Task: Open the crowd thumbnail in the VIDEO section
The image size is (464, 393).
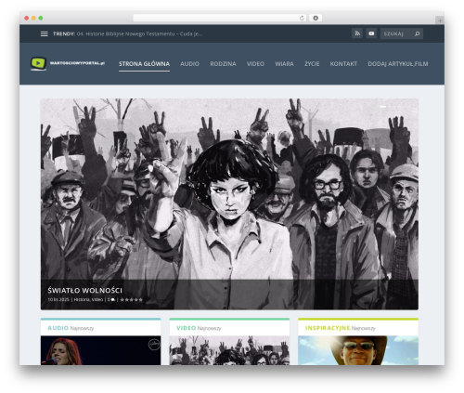Action: pyautogui.click(x=229, y=350)
